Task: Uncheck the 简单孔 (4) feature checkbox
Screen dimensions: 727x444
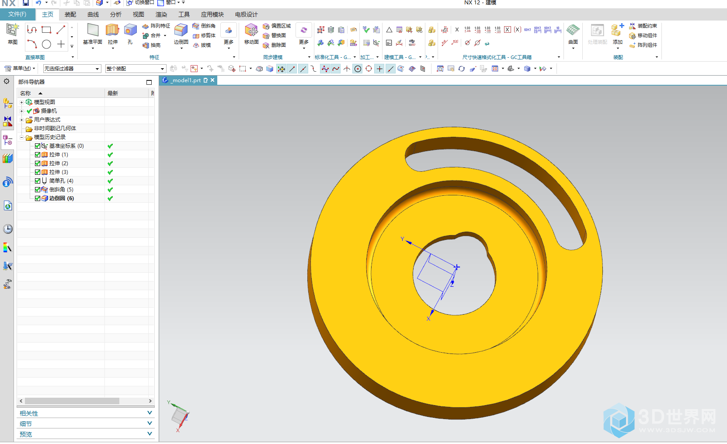Action: (38, 181)
